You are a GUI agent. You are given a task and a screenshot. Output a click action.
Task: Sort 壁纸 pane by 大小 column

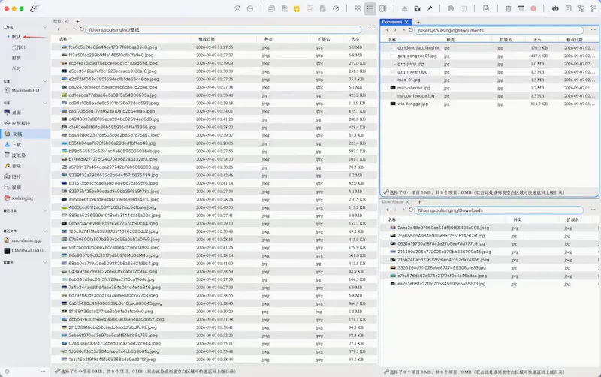coord(355,39)
